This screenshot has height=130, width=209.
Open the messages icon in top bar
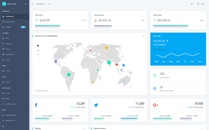click(x=198, y=4)
